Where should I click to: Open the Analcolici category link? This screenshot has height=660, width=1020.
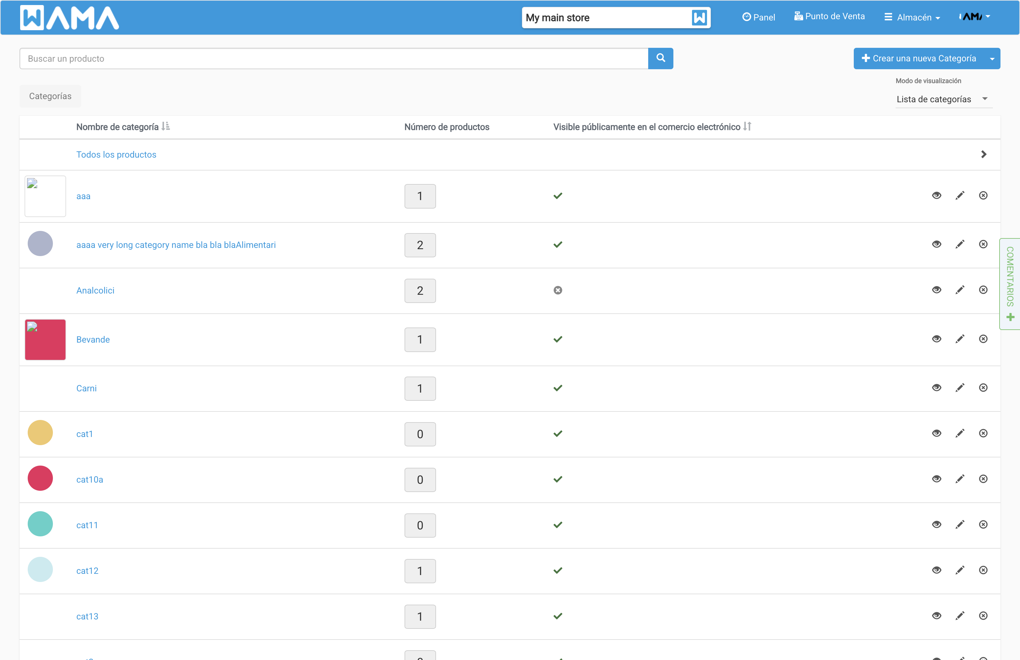95,290
